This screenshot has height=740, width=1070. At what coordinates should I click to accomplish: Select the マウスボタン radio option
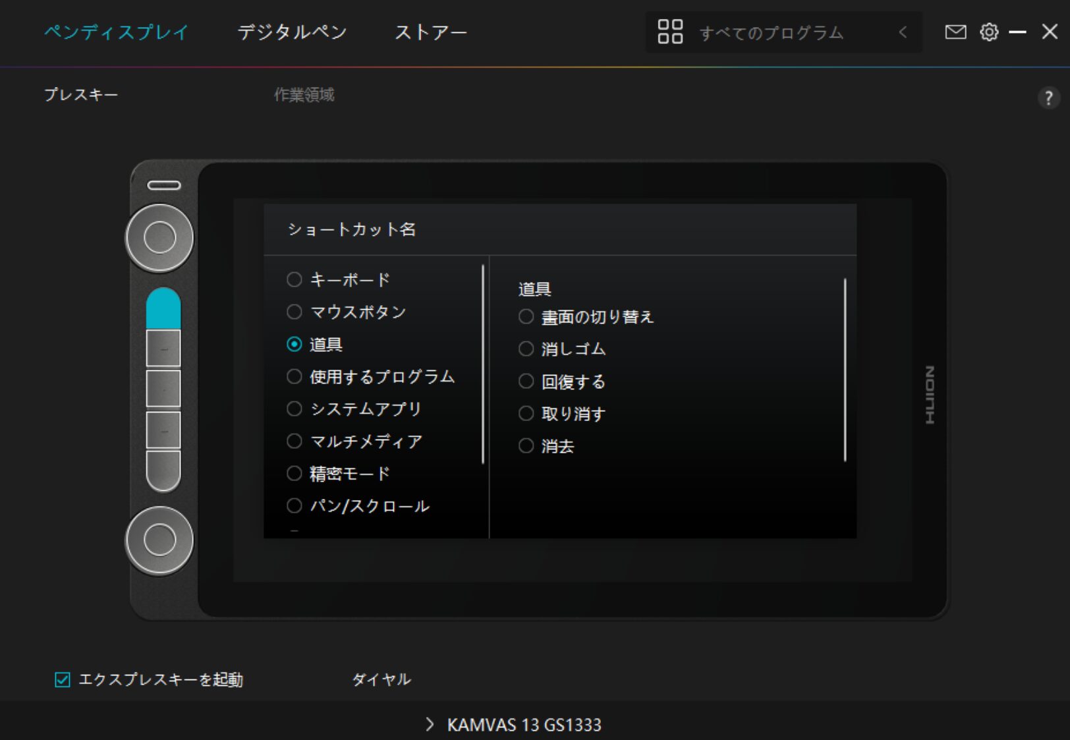(x=295, y=312)
